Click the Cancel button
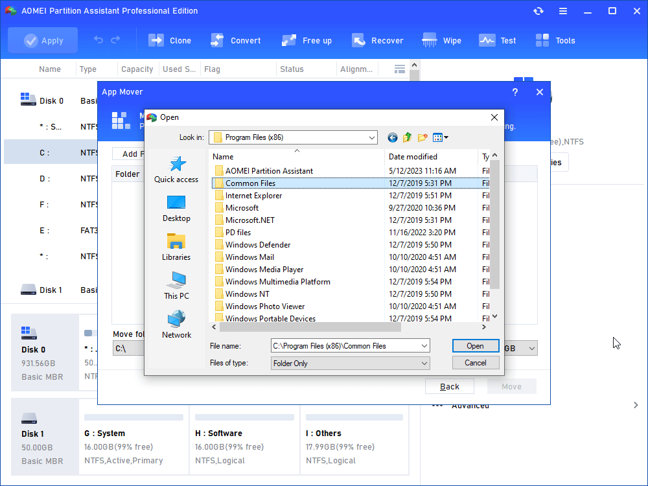This screenshot has height=486, width=648. (x=476, y=363)
